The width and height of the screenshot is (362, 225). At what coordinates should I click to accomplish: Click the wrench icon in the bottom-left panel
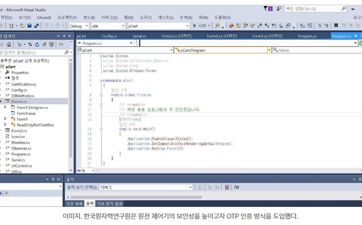[x=7, y=193]
